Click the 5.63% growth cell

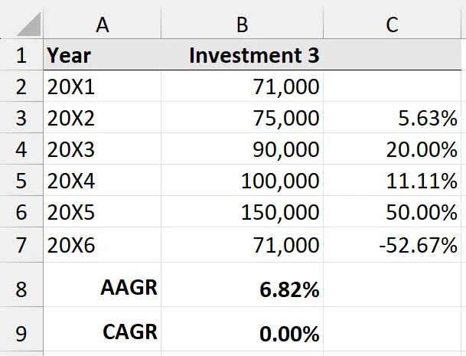point(392,118)
